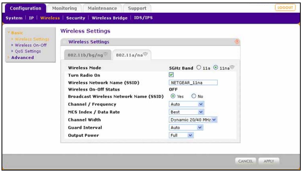Open the Channel Width dropdown
The height and width of the screenshot is (171, 303).
coord(192,120)
